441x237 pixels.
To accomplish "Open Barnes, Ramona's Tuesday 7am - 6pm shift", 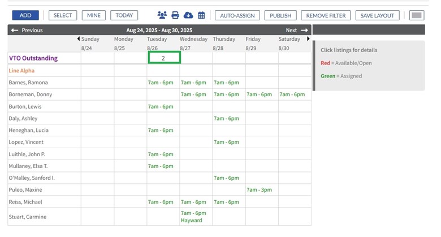I will (x=161, y=83).
